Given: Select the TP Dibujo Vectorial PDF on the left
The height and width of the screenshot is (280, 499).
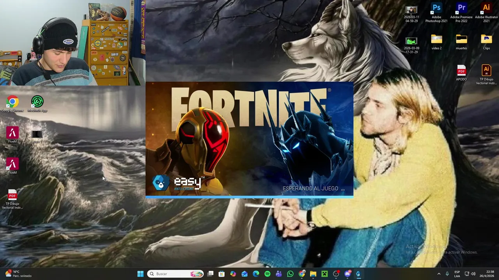Looking at the screenshot, I should coord(12,199).
